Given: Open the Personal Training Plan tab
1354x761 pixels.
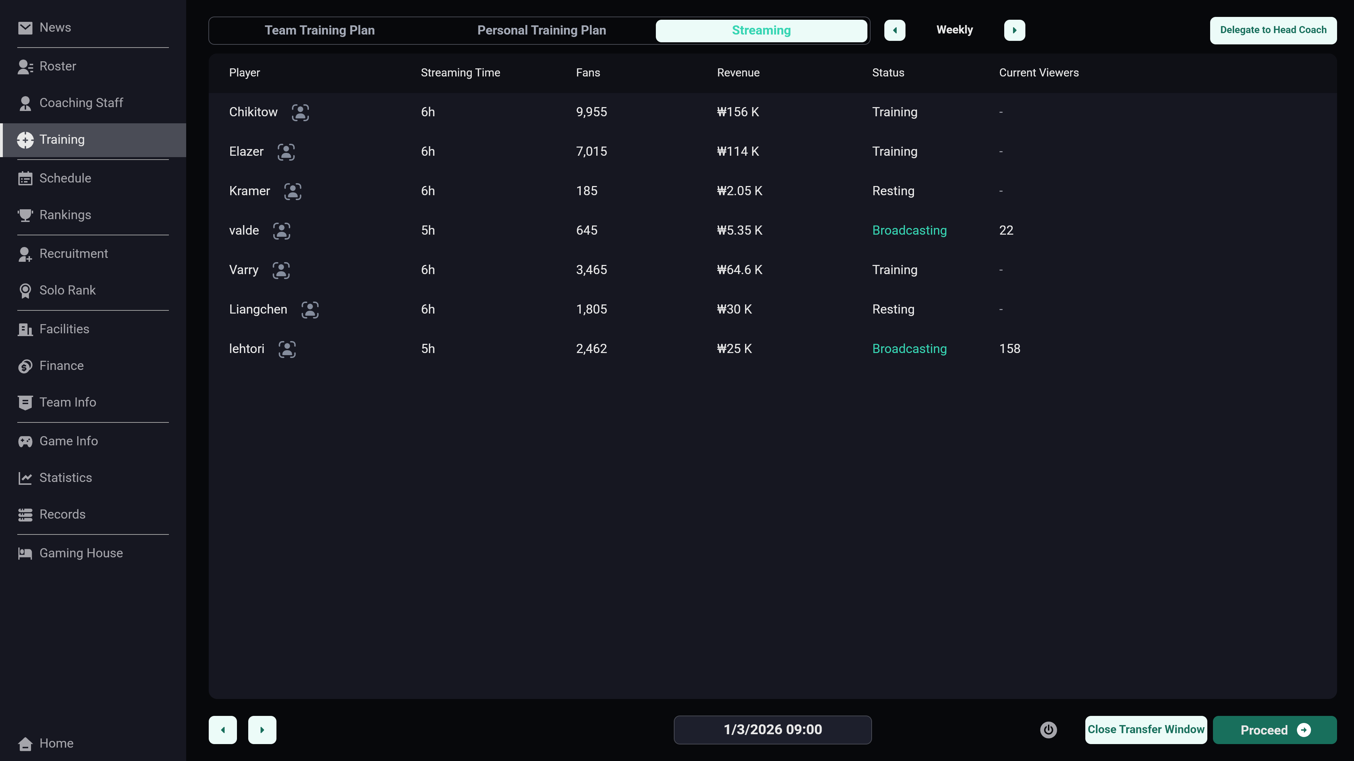Looking at the screenshot, I should (541, 30).
